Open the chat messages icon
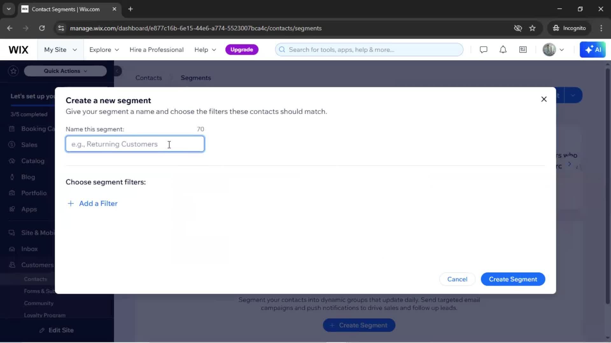611x343 pixels. click(483, 50)
